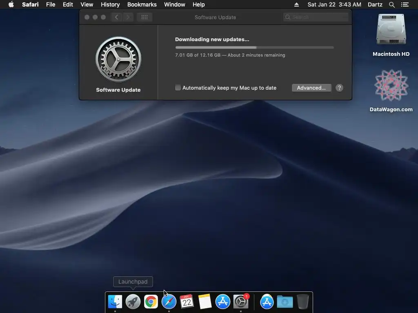Open the Help menu
The height and width of the screenshot is (313, 418).
coord(199,4)
